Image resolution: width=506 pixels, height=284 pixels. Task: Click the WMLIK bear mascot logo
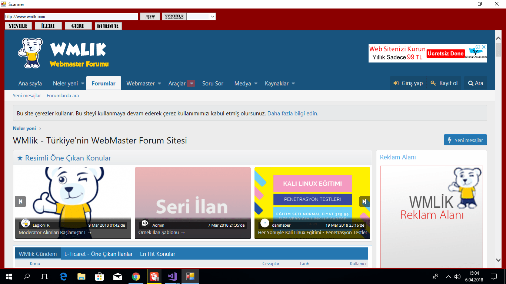tap(30, 53)
